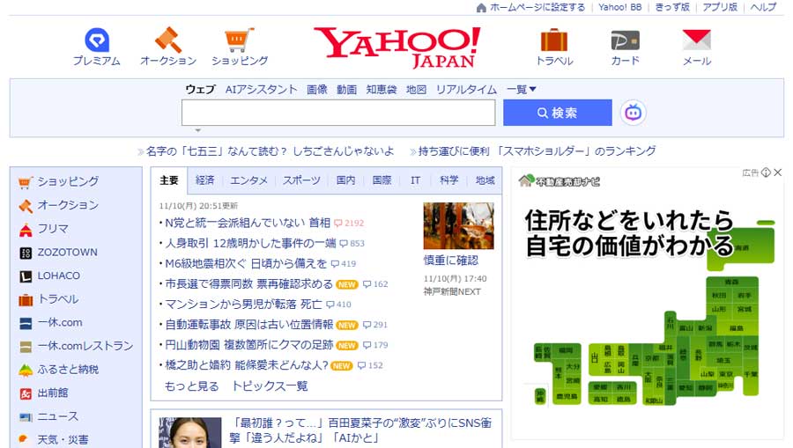
Task: Click the ふるさと納税 icon in sidebar
Action: pos(26,371)
